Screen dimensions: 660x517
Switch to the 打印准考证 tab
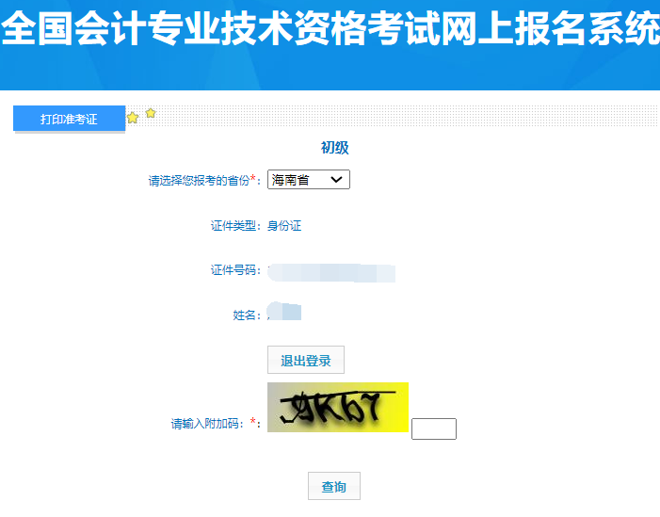pos(70,119)
